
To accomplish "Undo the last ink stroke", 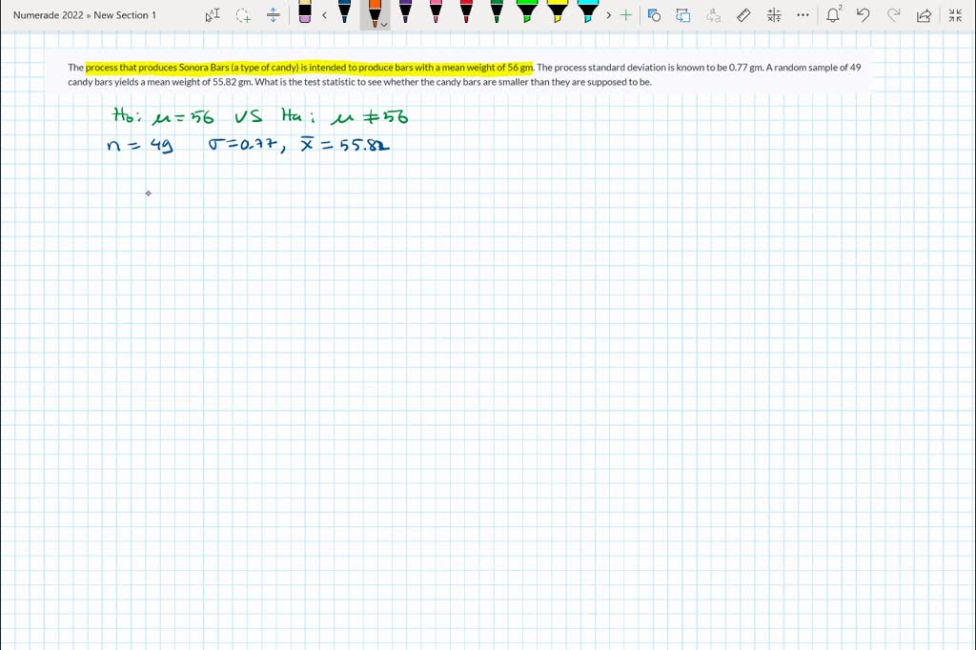I will [x=864, y=15].
